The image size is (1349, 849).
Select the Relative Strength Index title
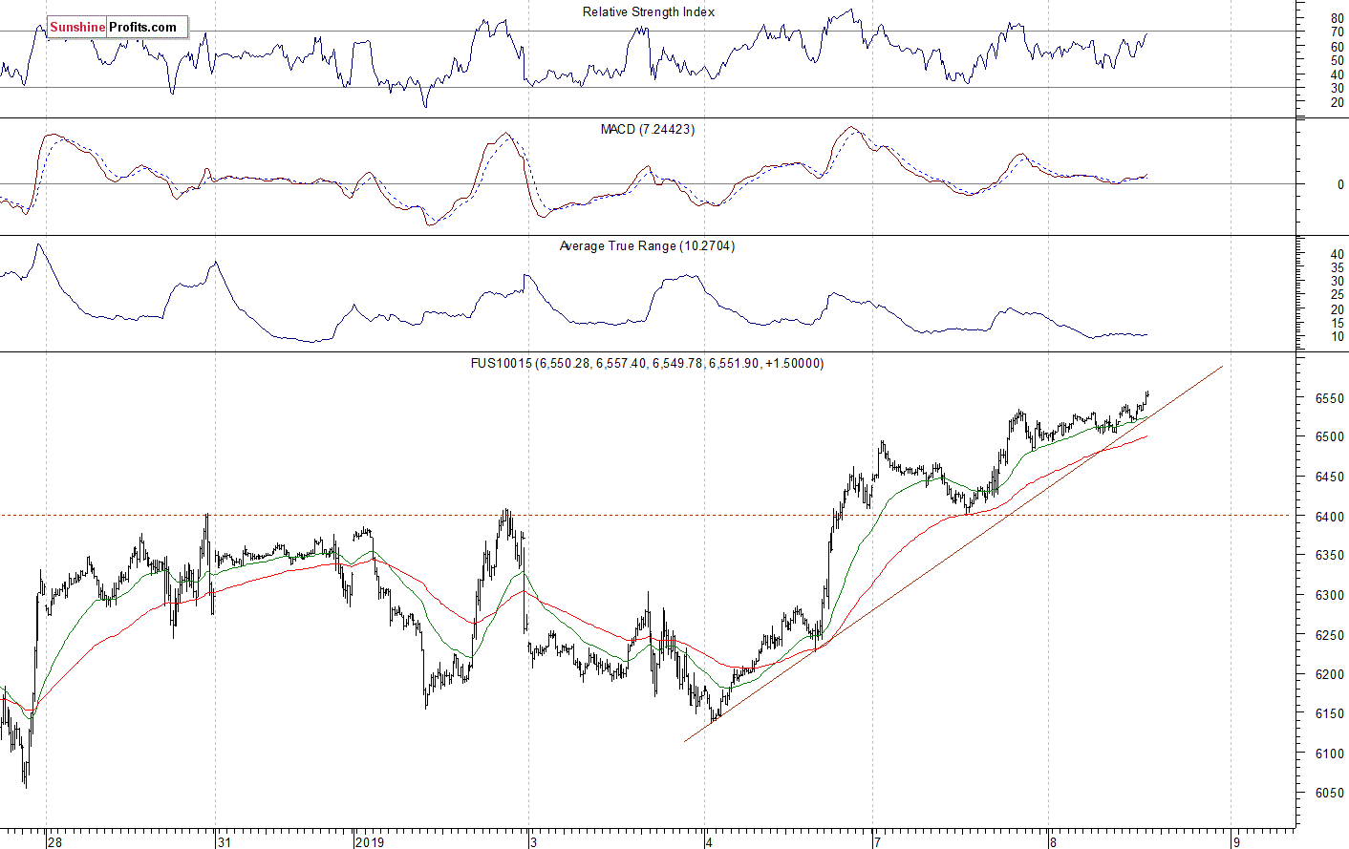(x=648, y=12)
